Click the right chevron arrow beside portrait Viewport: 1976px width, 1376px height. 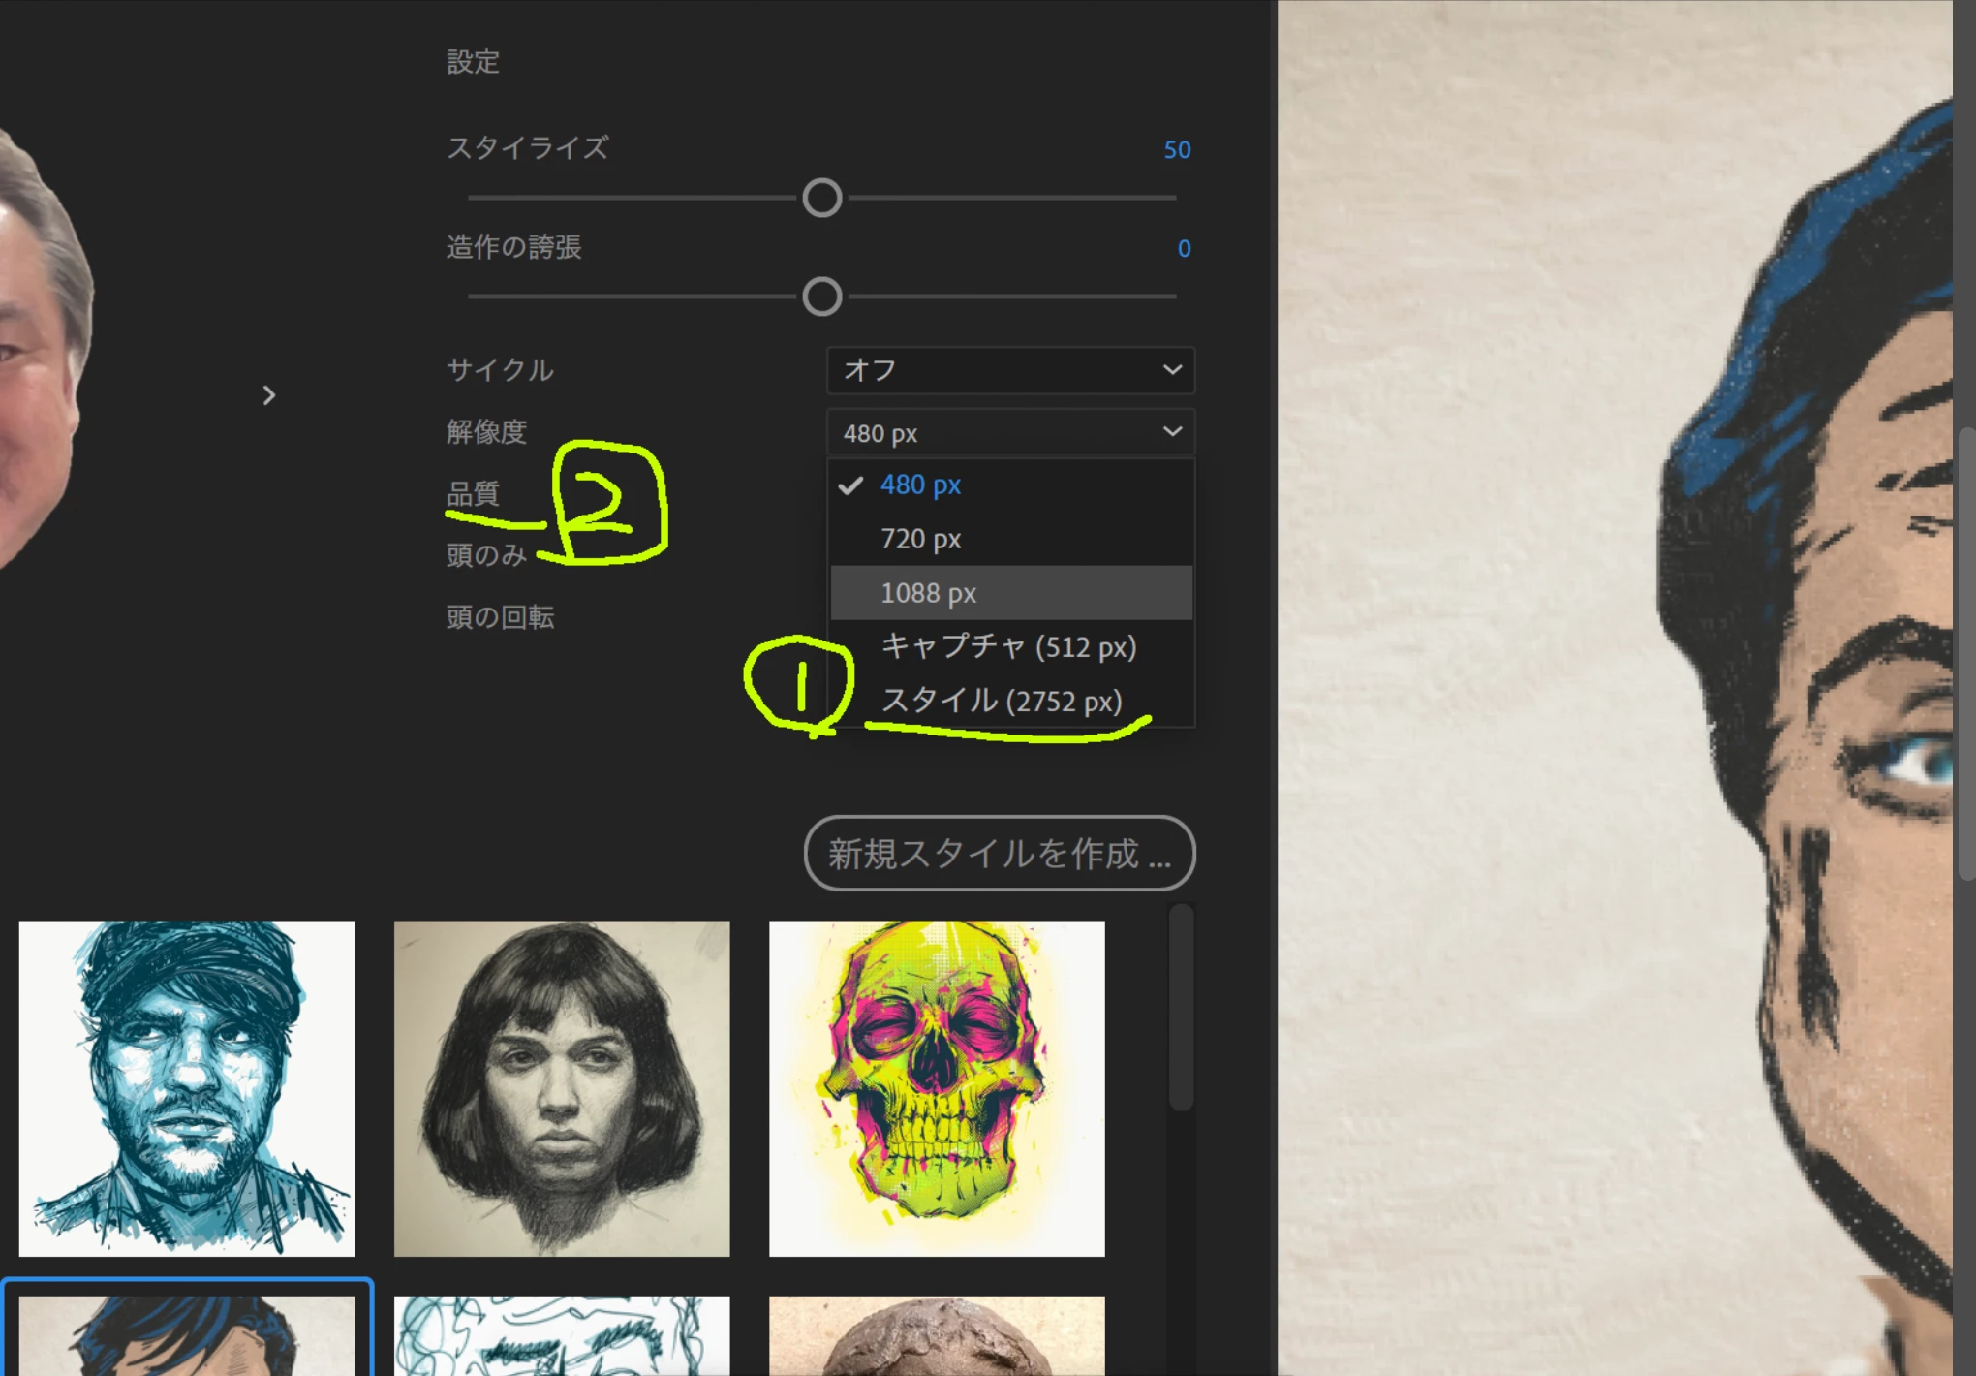269,395
